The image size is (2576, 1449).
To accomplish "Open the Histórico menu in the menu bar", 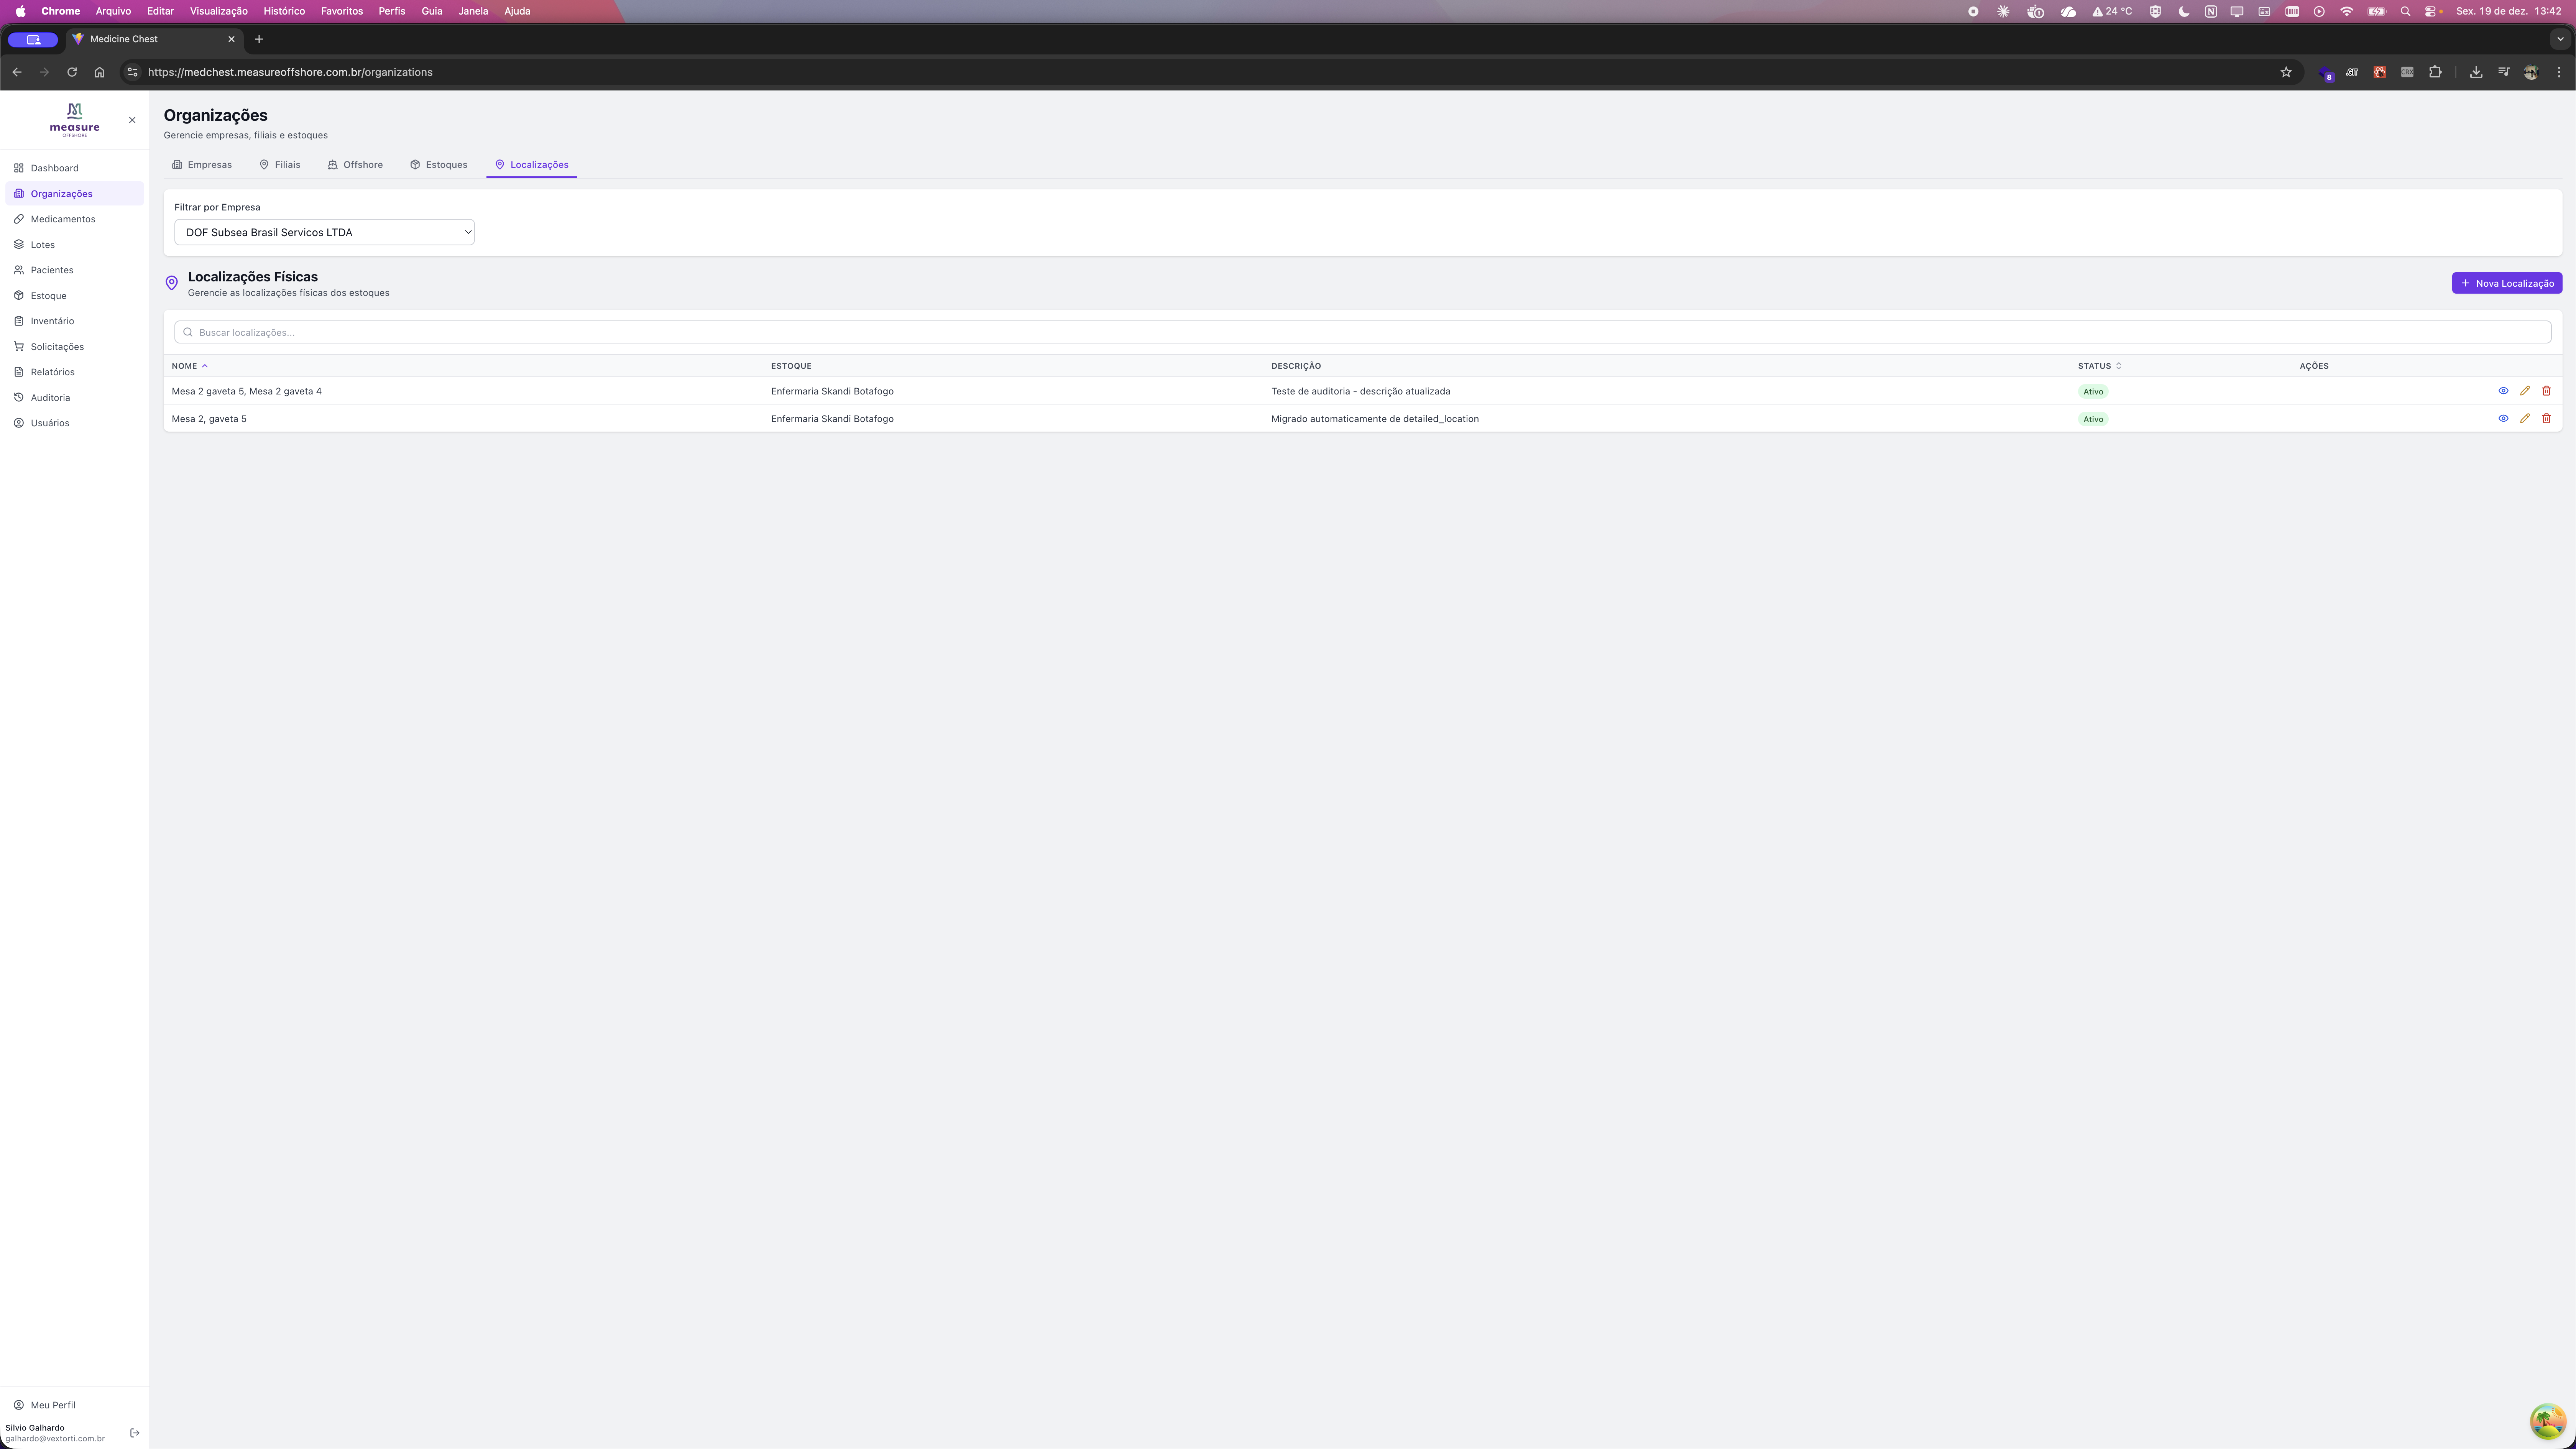I will point(284,11).
